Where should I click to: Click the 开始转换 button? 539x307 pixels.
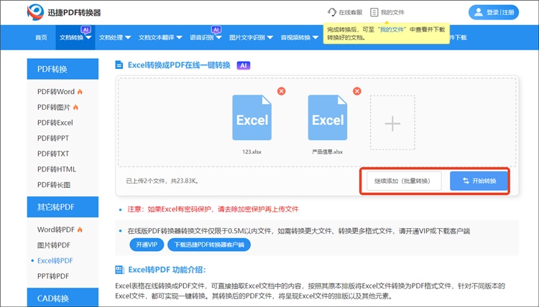(x=479, y=181)
